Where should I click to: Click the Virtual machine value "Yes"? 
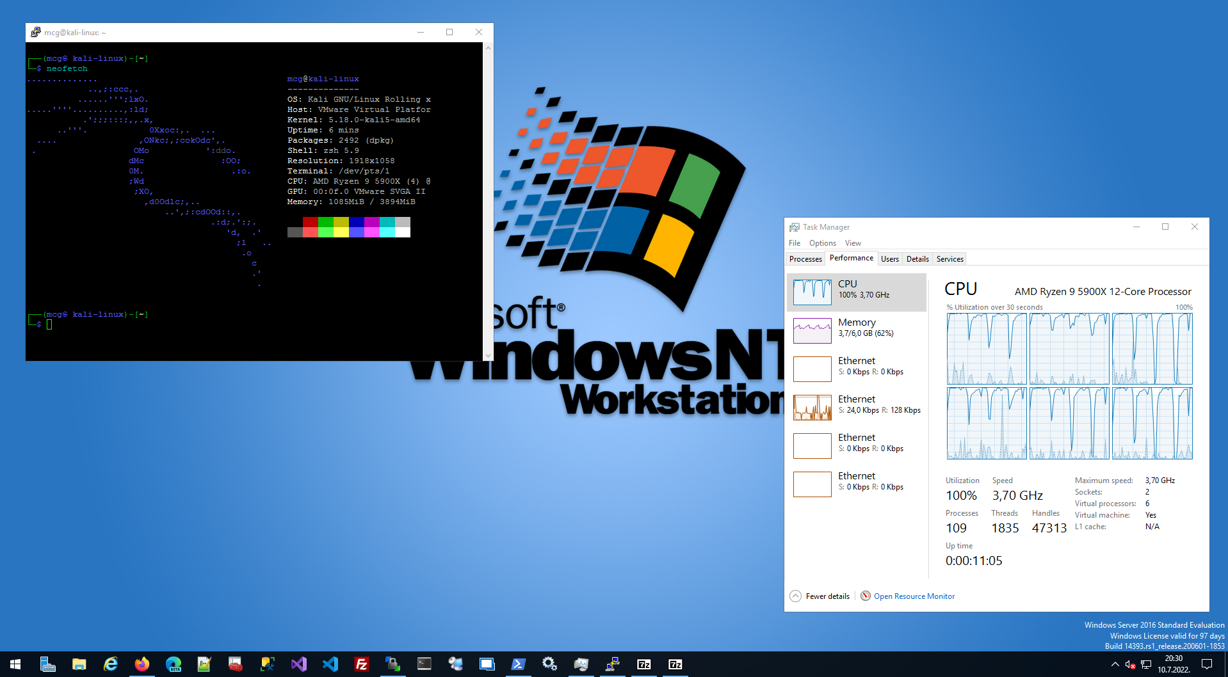click(1151, 515)
